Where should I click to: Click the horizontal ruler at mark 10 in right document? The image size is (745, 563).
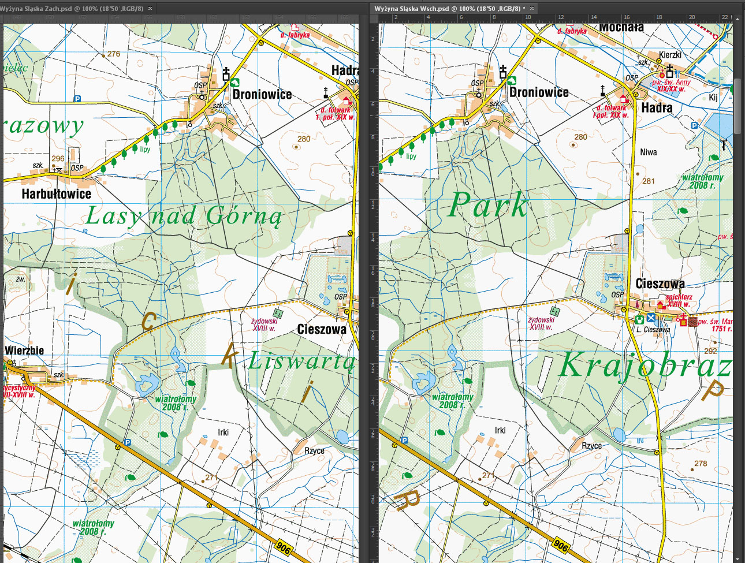(527, 18)
